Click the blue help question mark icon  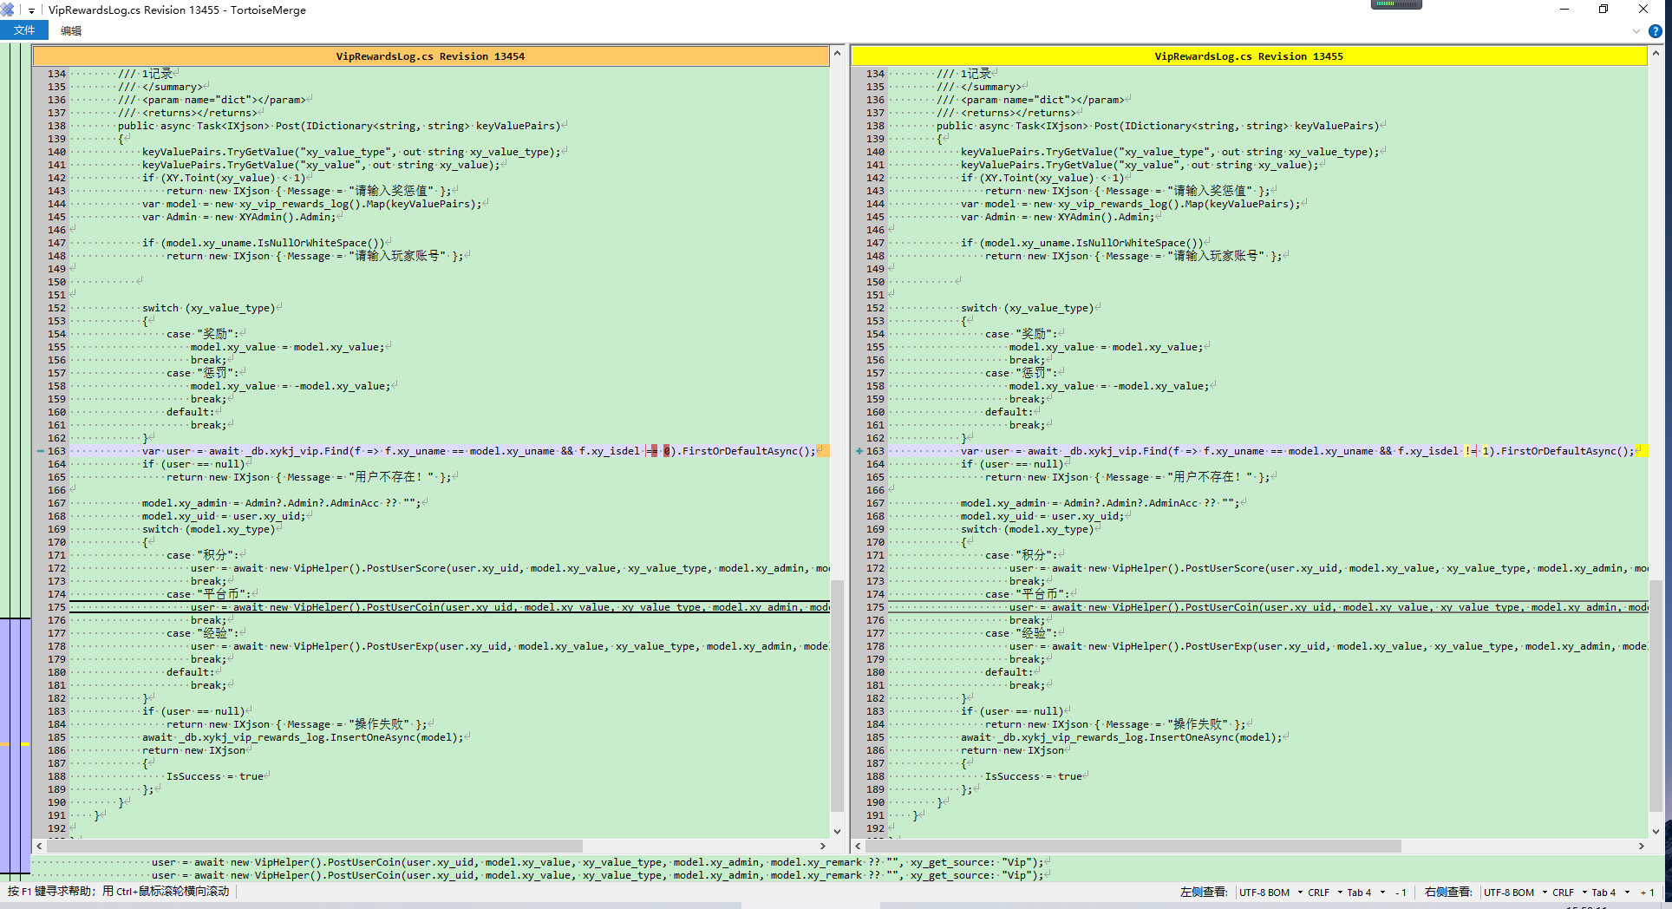tap(1655, 31)
